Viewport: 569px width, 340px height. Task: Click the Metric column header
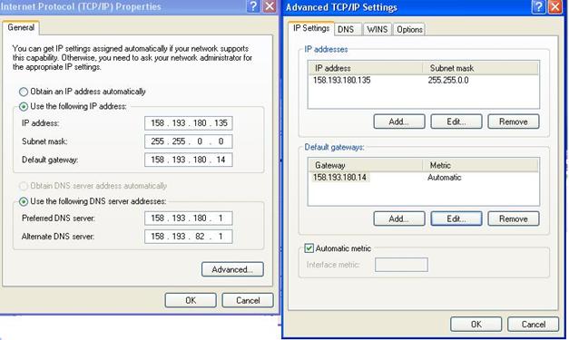coord(480,165)
